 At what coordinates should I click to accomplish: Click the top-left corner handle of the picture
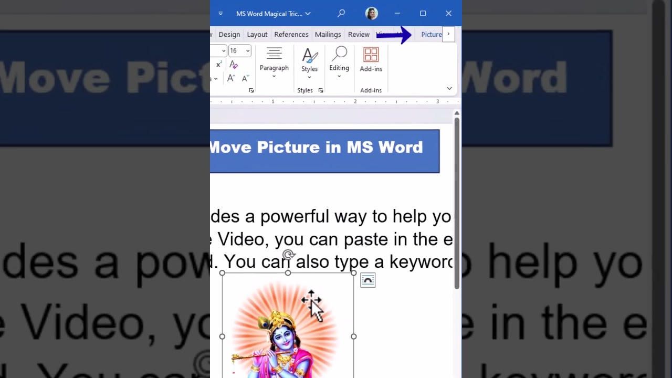tap(222, 273)
